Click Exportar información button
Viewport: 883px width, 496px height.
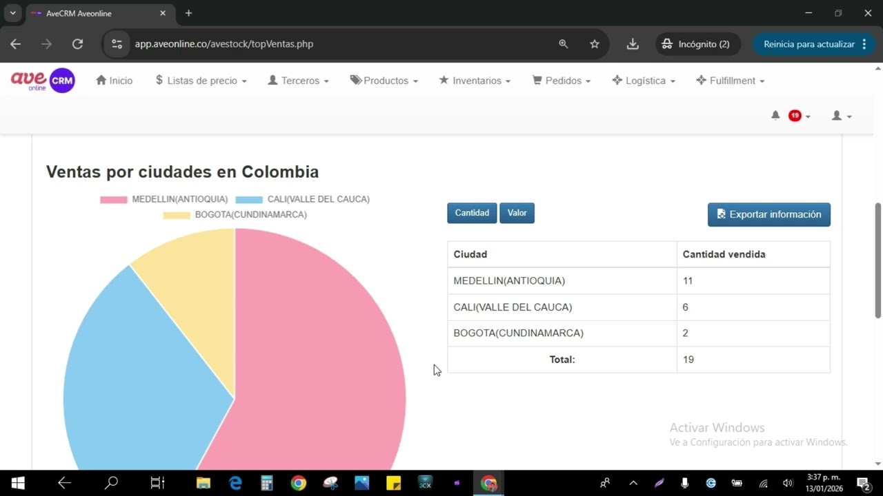[769, 214]
